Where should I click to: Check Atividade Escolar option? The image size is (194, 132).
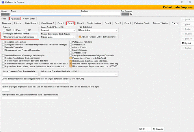(70, 53)
